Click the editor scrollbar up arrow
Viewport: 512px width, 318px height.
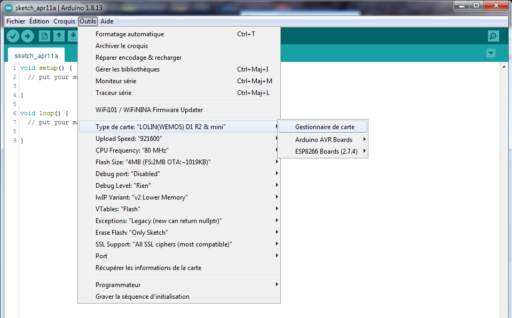504,67
